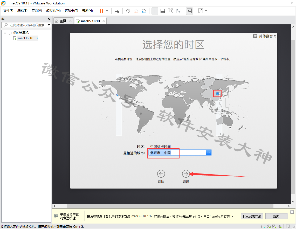The height and width of the screenshot is (229, 296).
Task: Click the horizontal scrollbar of the VM view
Action: tap(170, 206)
